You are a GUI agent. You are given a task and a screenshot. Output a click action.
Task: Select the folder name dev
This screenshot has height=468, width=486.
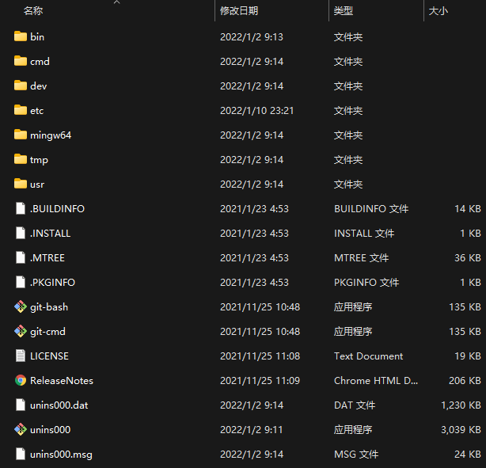coord(39,86)
